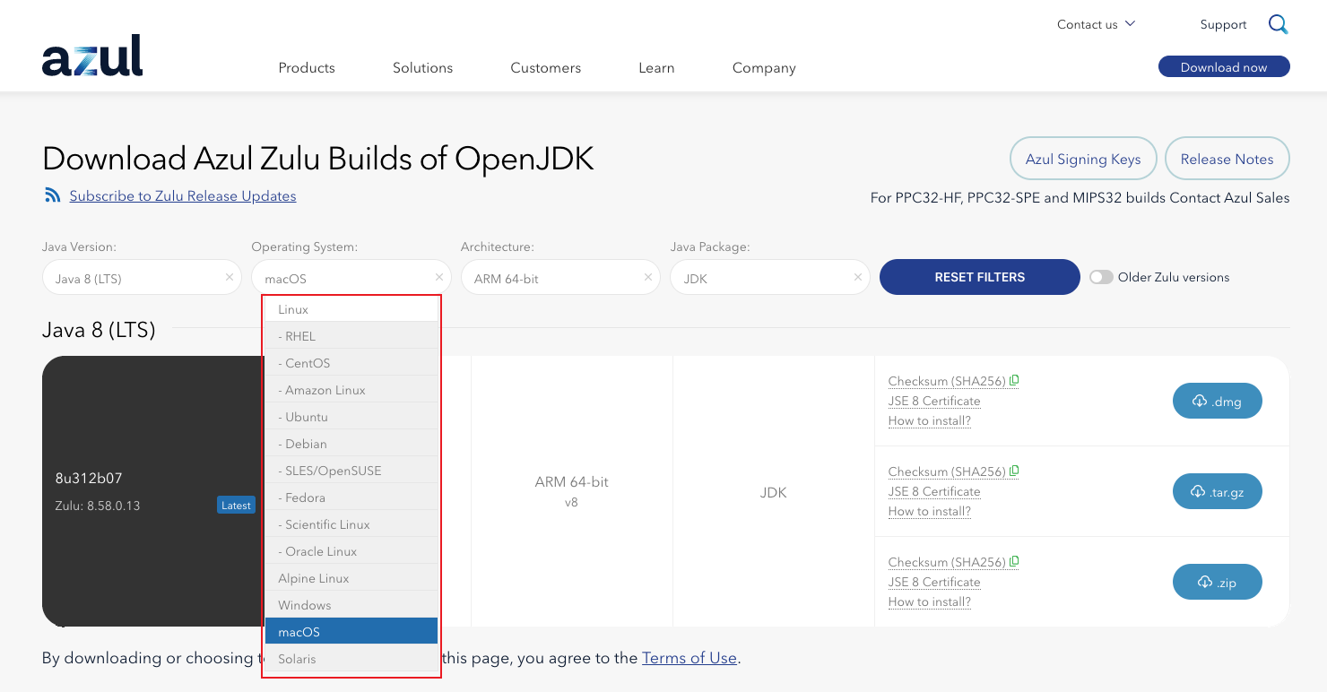Viewport: 1327px width, 692px height.
Task: Clear the ARM 64-bit architecture filter
Action: (648, 278)
